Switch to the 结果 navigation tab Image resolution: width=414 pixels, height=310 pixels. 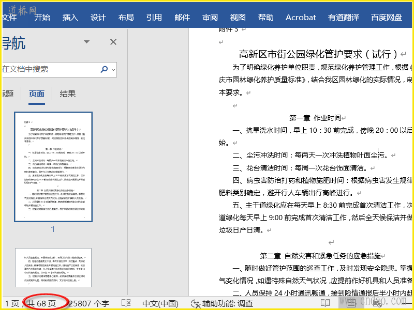pyautogui.click(x=68, y=94)
